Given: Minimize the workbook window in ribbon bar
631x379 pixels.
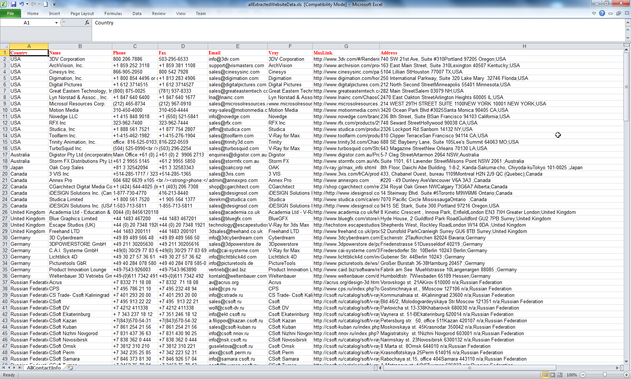Looking at the screenshot, I should coord(610,13).
